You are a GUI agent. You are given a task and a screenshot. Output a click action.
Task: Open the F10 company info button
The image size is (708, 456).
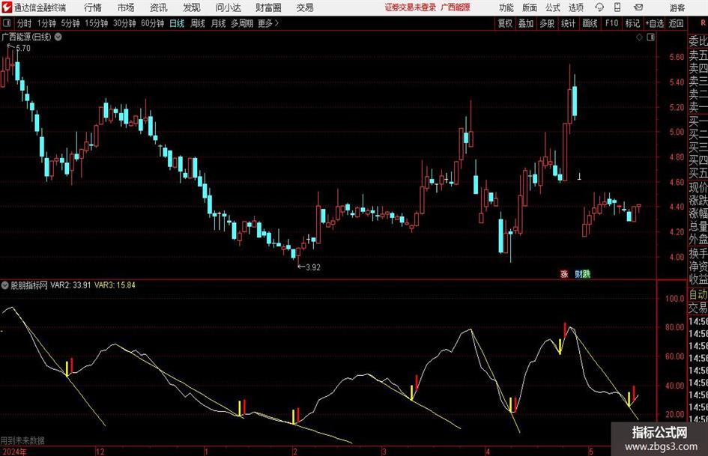pyautogui.click(x=612, y=23)
